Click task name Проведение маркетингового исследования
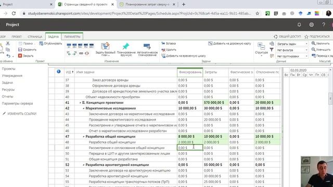This screenshot has height=187, width=333. (x=122, y=119)
